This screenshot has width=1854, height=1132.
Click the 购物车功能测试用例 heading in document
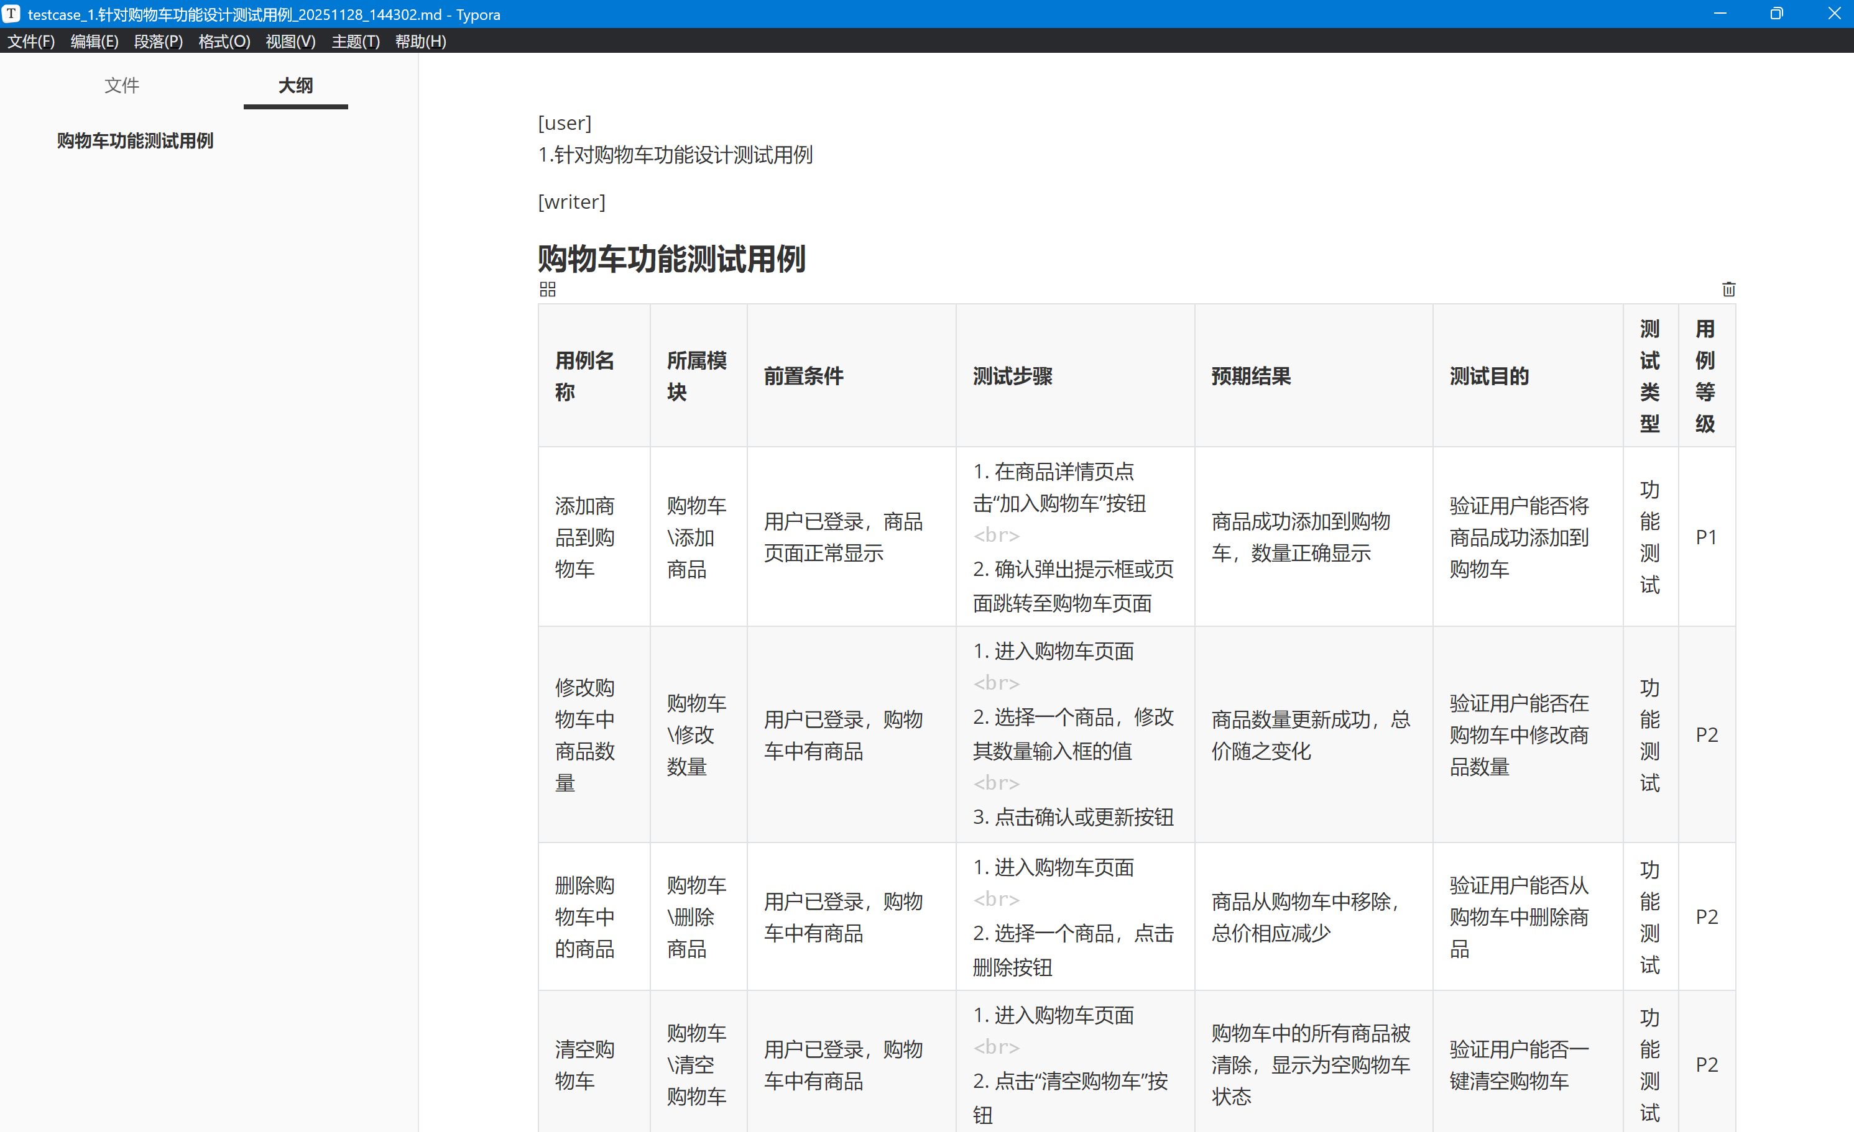[671, 259]
